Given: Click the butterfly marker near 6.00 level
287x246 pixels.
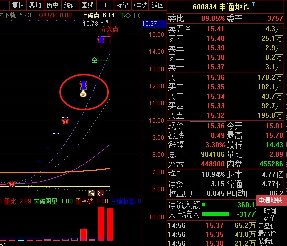Looking at the screenshot, I should pos(12,183).
